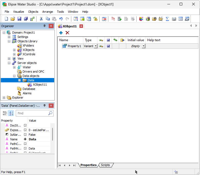Pin the Organizer panel with pushpin

click(x=45, y=26)
